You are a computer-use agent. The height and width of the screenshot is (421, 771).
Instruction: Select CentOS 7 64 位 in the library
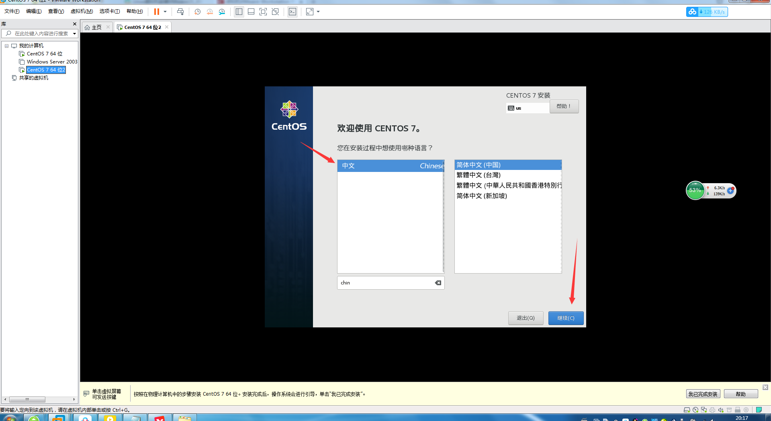pyautogui.click(x=45, y=54)
